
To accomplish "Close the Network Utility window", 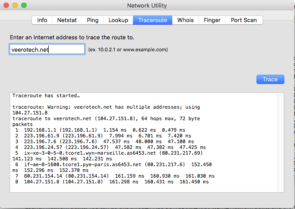I will pos(6,5).
